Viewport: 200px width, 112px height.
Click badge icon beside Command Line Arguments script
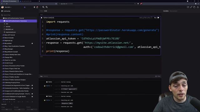[32, 86]
